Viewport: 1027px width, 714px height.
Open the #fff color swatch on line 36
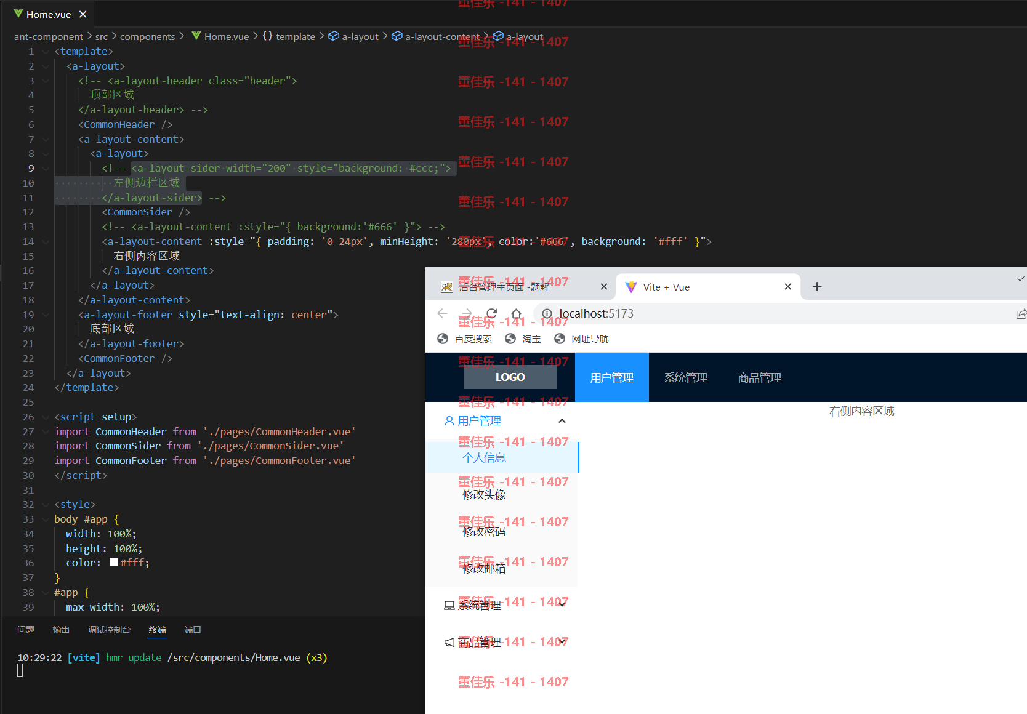click(x=114, y=563)
